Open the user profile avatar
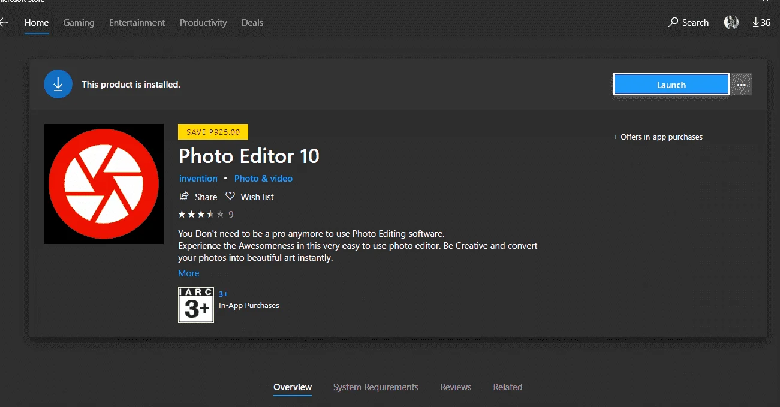This screenshot has height=407, width=780. 731,23
